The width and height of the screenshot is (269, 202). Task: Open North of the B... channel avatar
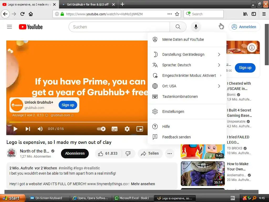point(12,153)
